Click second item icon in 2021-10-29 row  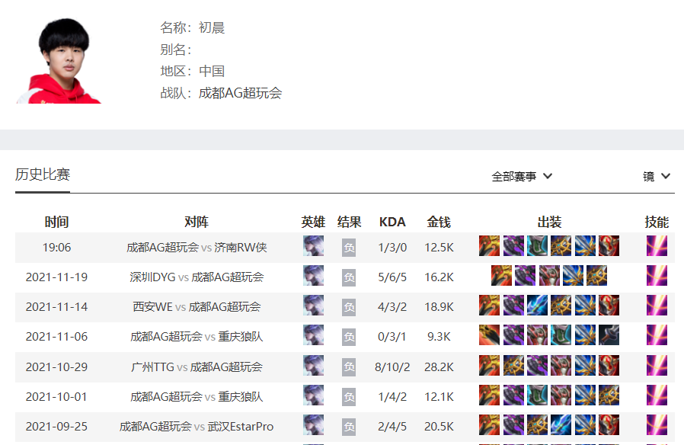tap(513, 365)
